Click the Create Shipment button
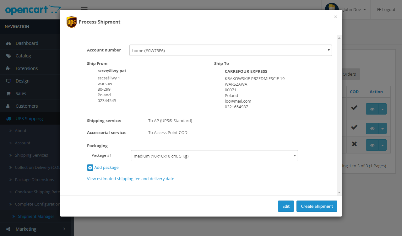The image size is (402, 236). 317,206
